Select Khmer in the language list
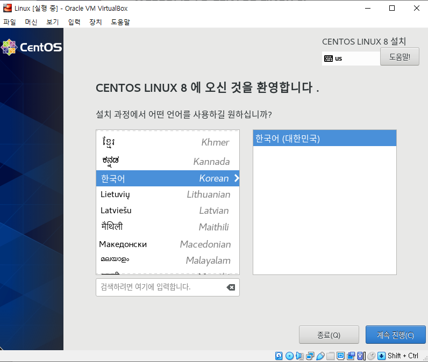 pos(168,142)
